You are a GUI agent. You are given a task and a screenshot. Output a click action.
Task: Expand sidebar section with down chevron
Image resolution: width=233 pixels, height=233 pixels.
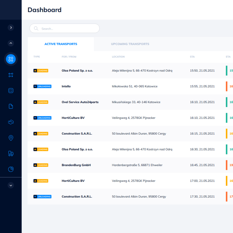click(11, 185)
